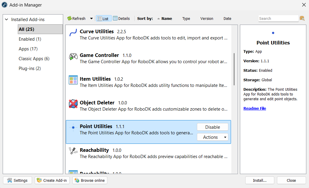The width and height of the screenshot is (309, 188).
Task: Disable the Point Utilities add-in
Action: click(x=212, y=127)
